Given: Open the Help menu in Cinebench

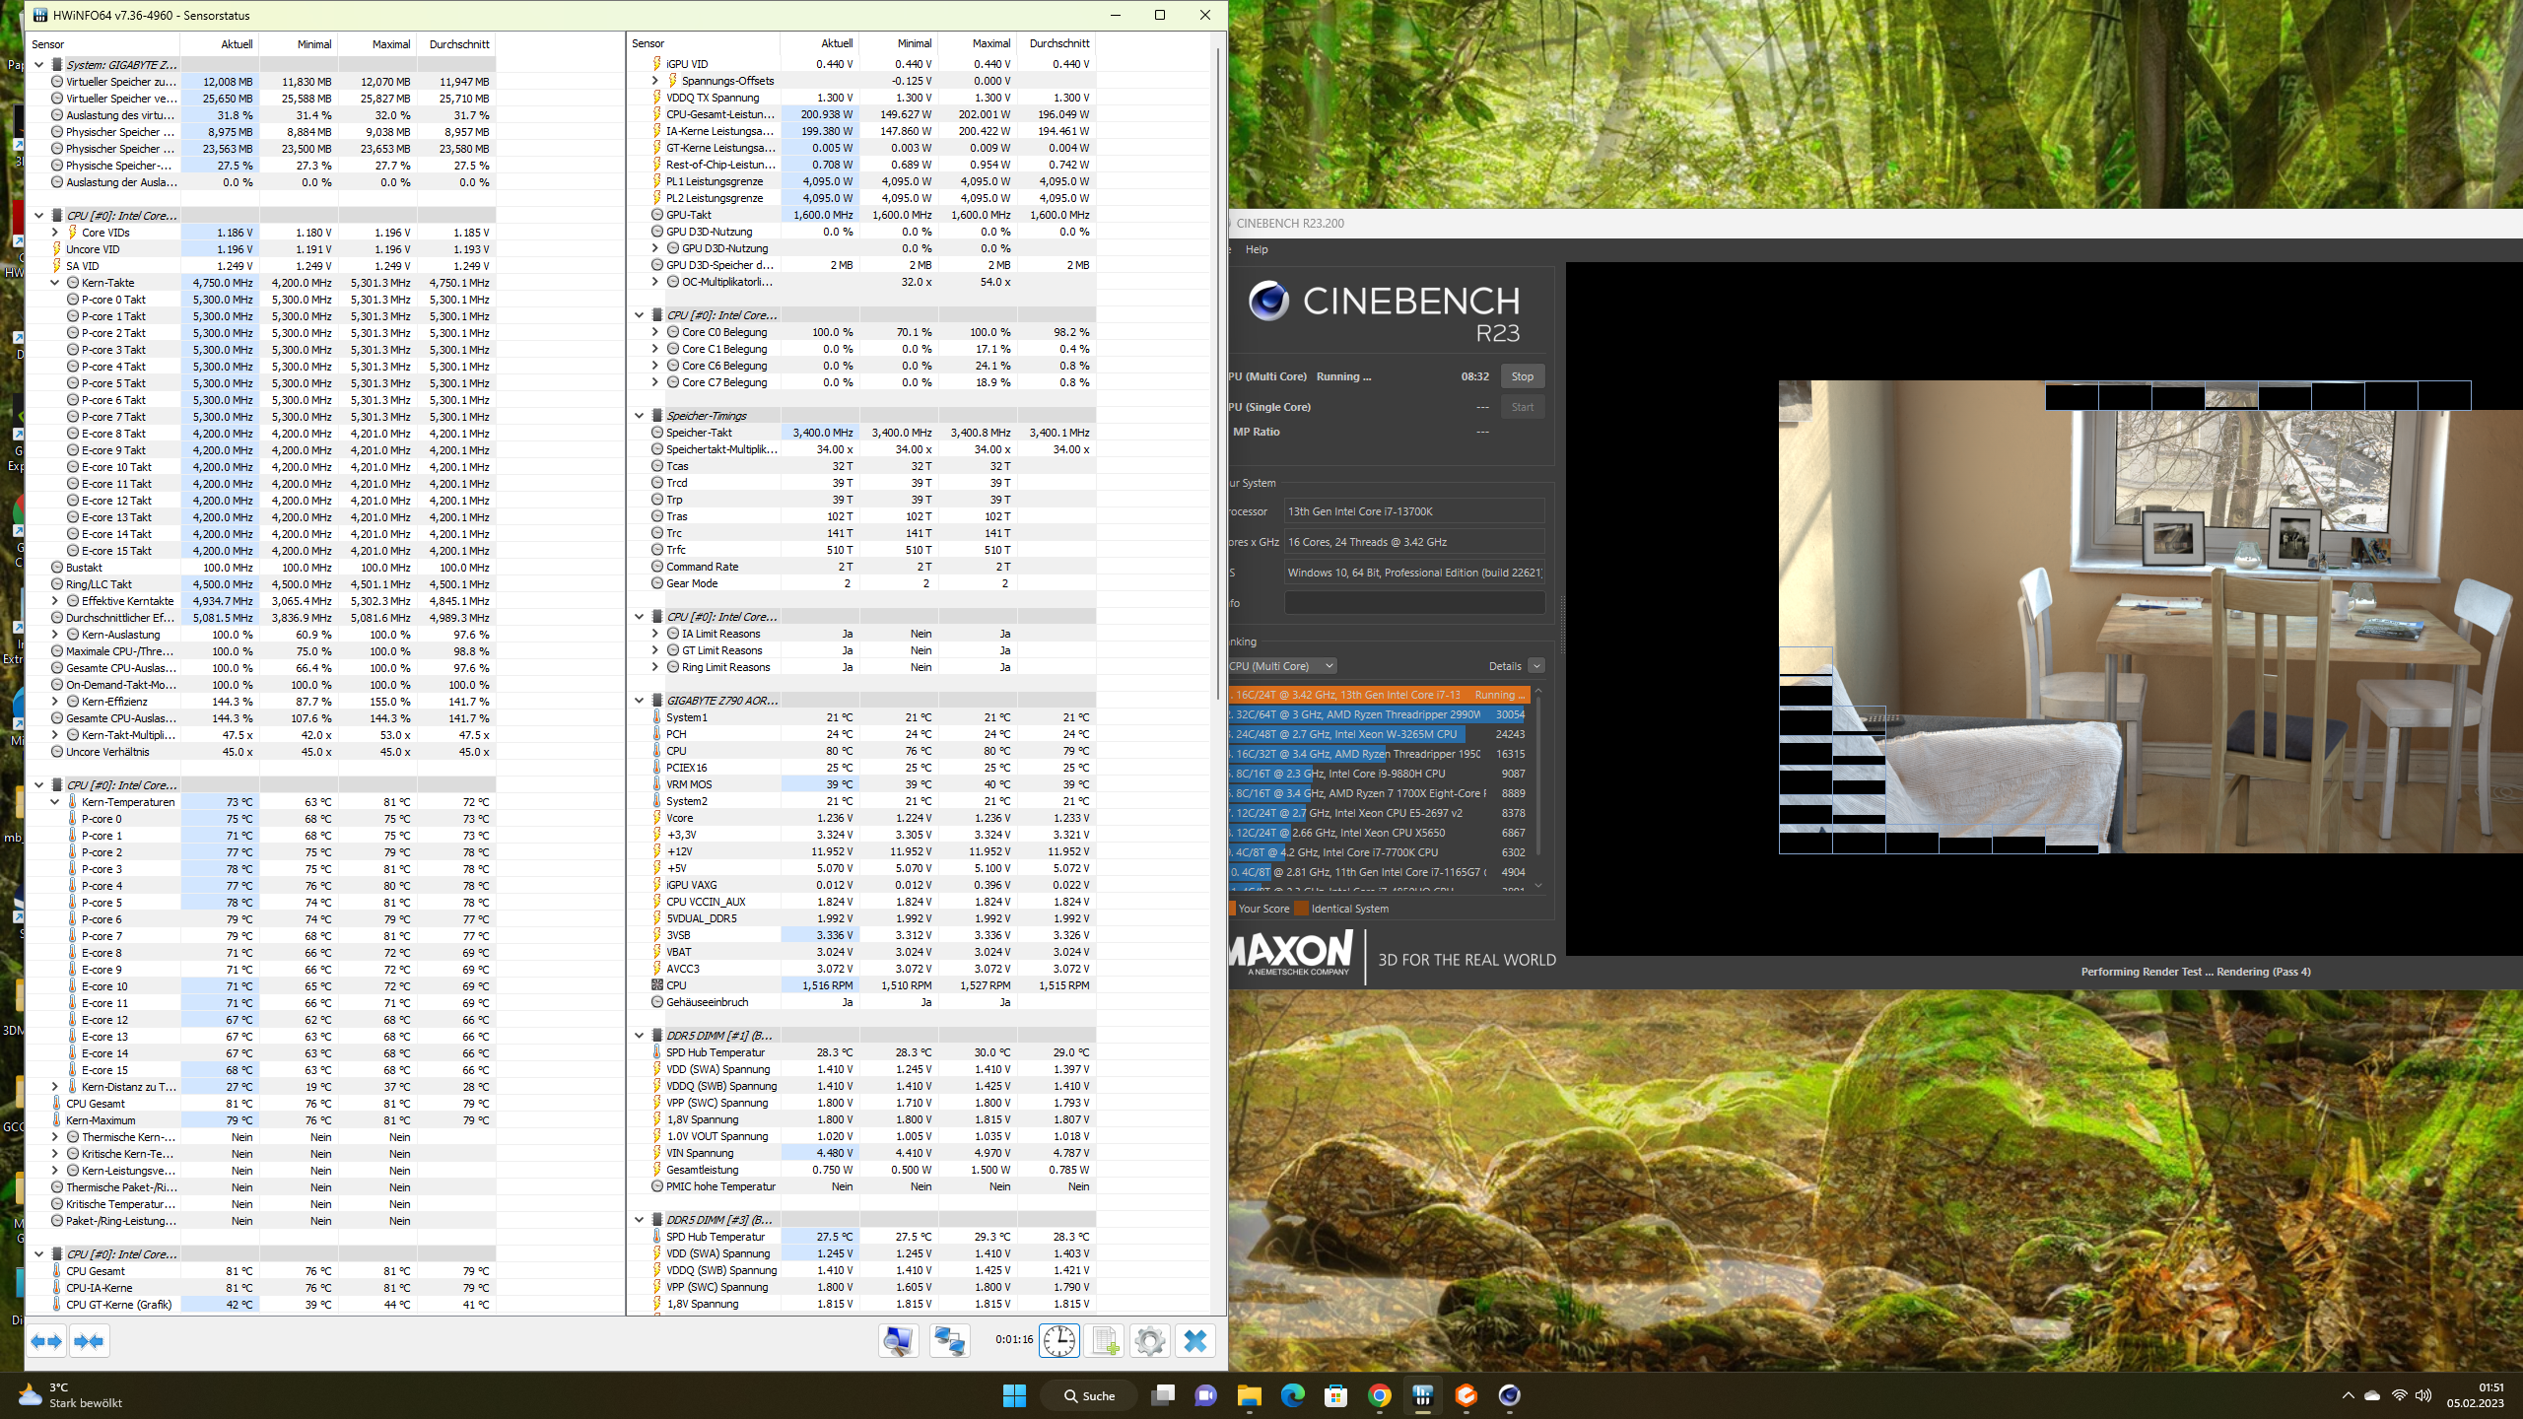Looking at the screenshot, I should coord(1258,249).
